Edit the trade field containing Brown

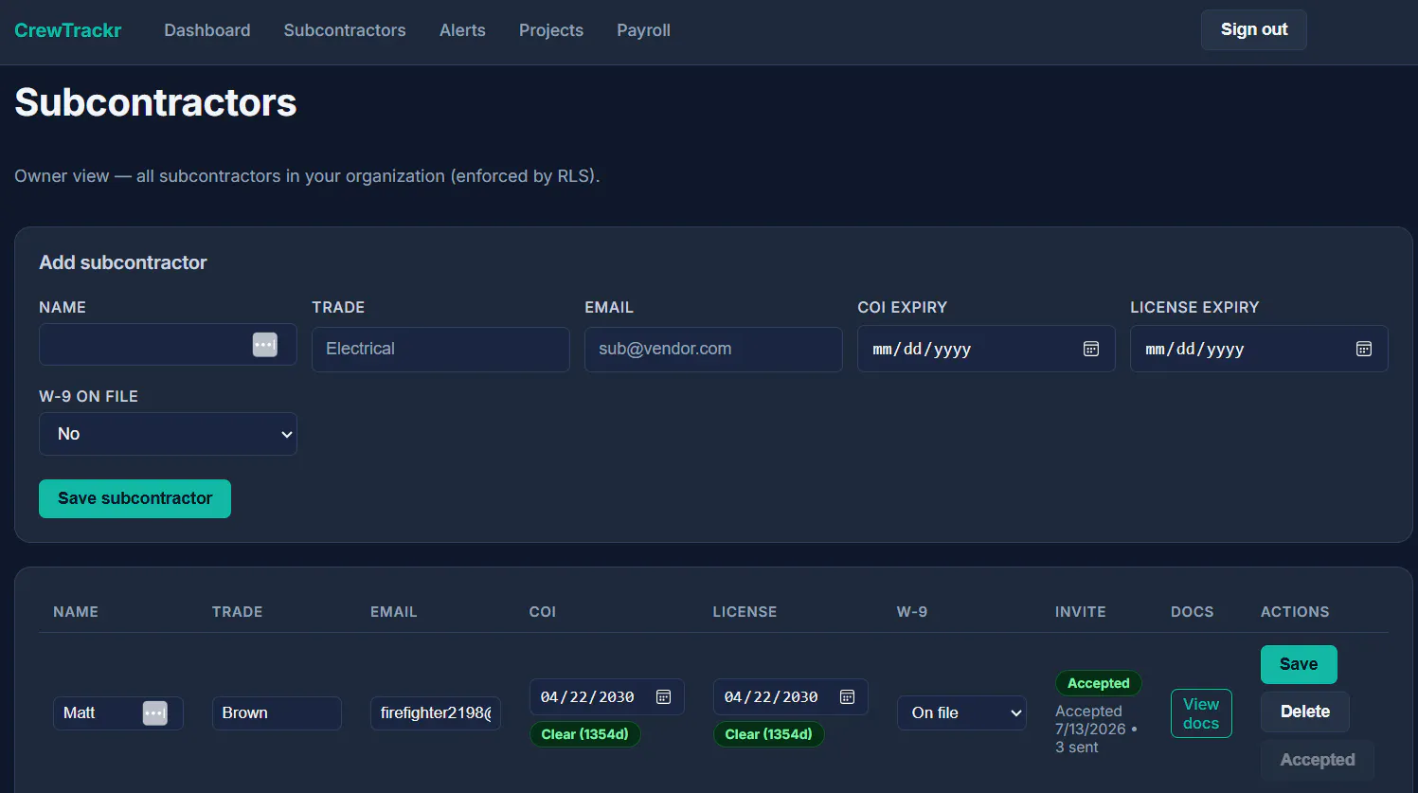click(277, 713)
